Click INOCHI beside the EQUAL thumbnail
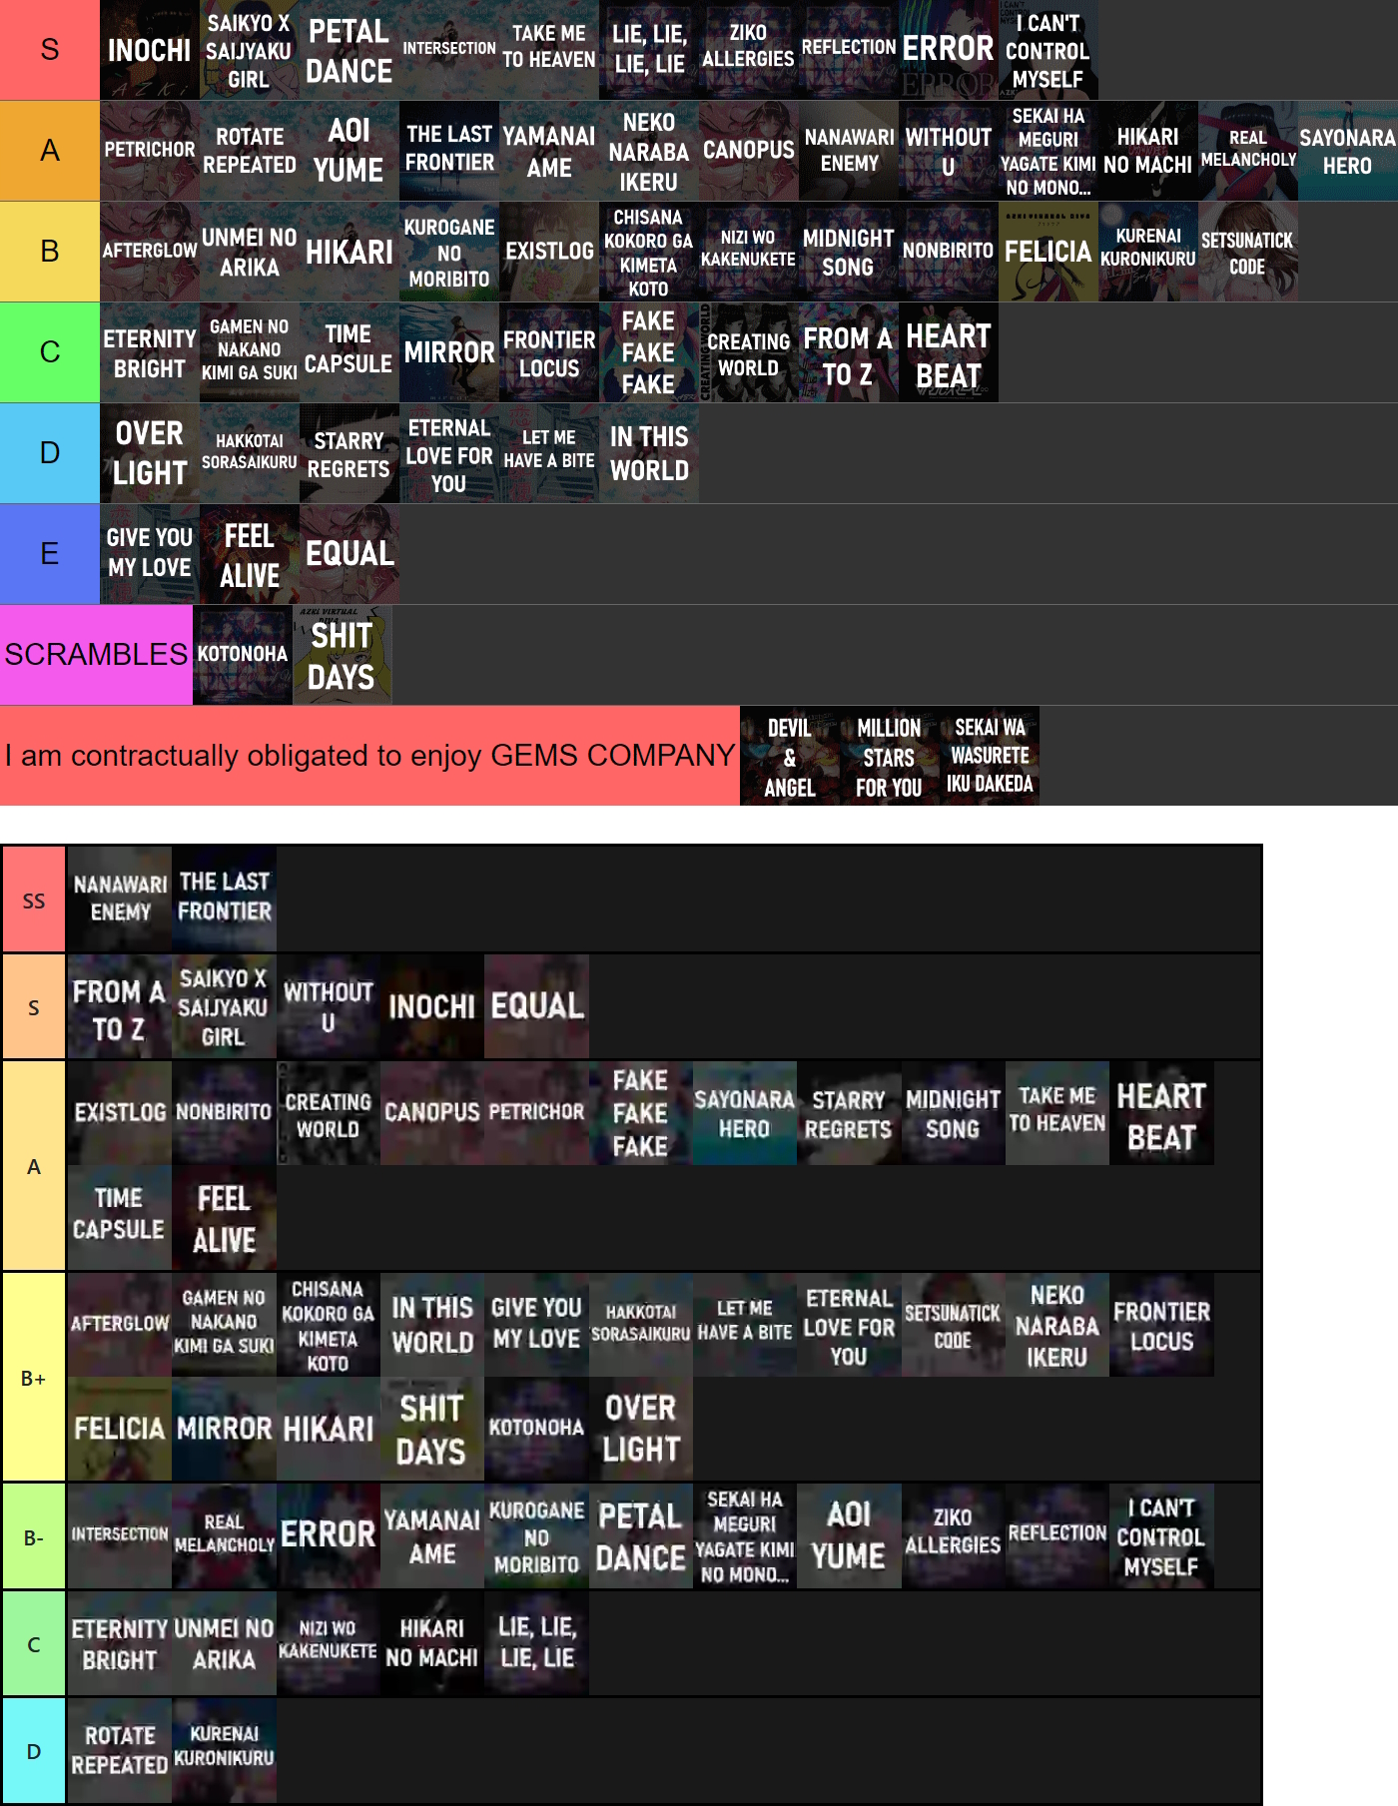Viewport: 1398px width, 1806px height. (432, 1006)
